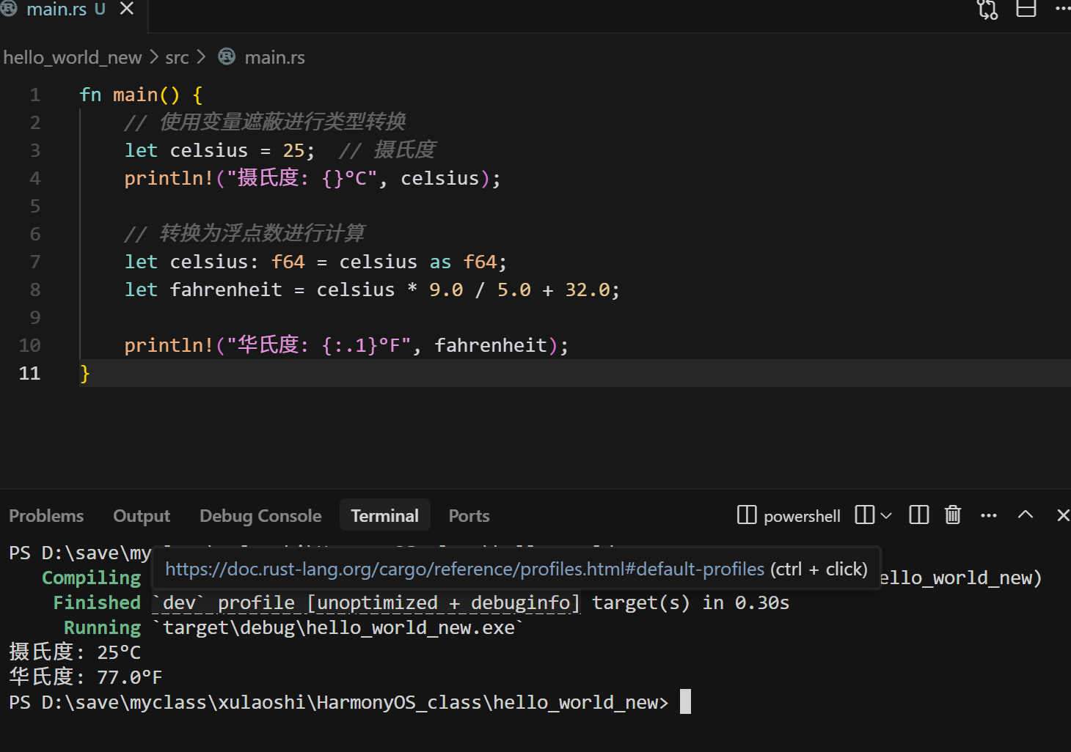Open the Debug Console tab
This screenshot has width=1071, height=752.
point(260,516)
